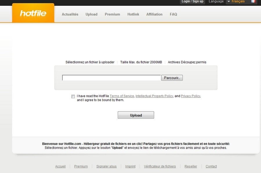
Task: Select Français language option
Action: [238, 1]
